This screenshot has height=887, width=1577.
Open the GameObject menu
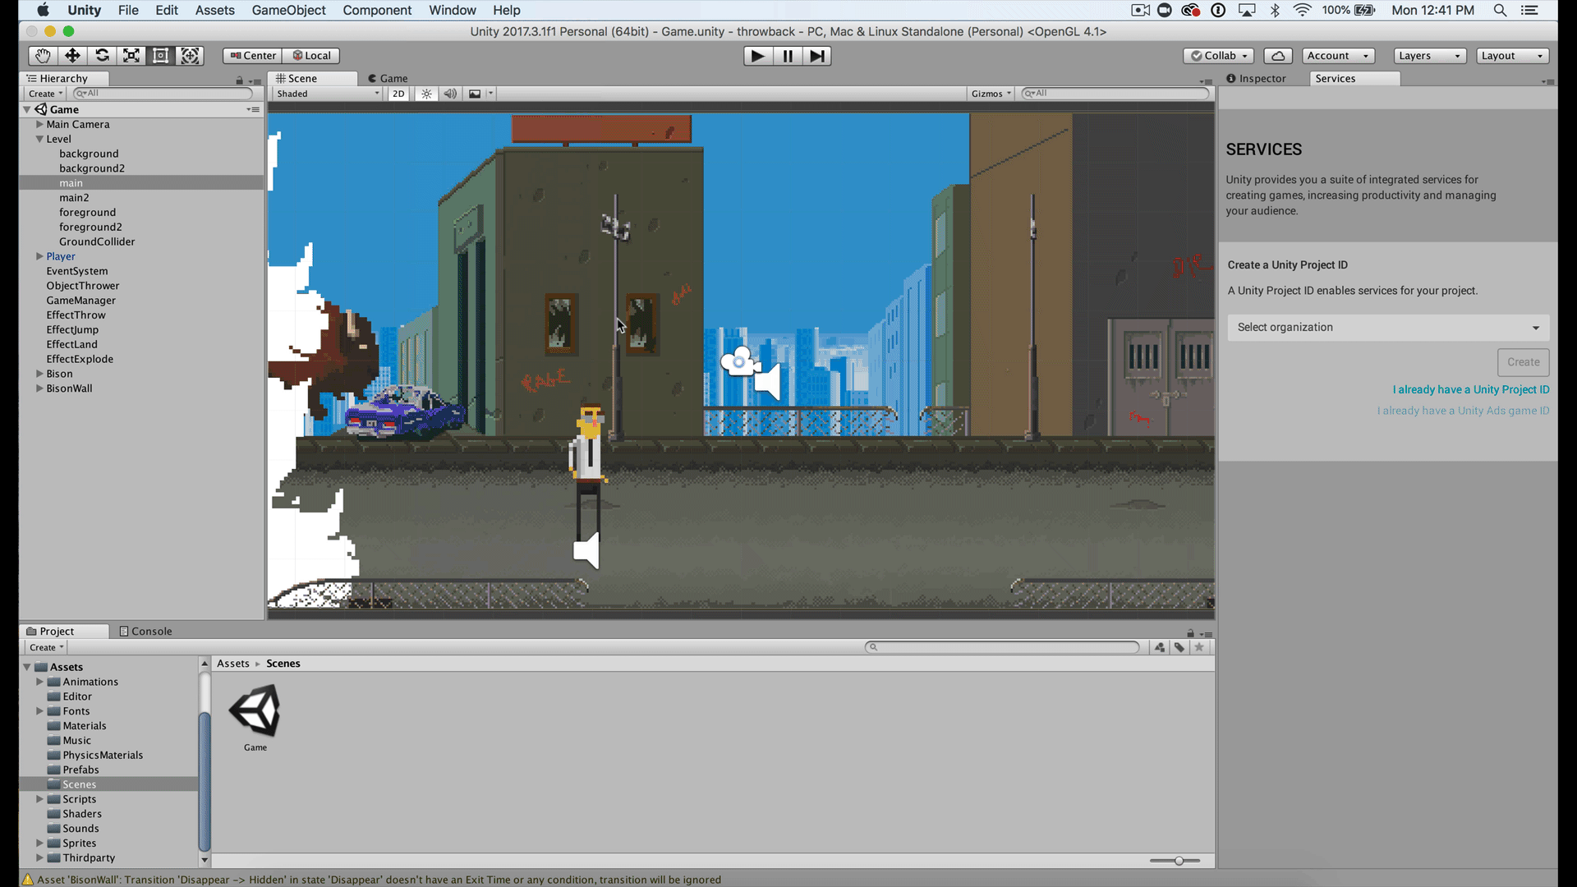[288, 10]
